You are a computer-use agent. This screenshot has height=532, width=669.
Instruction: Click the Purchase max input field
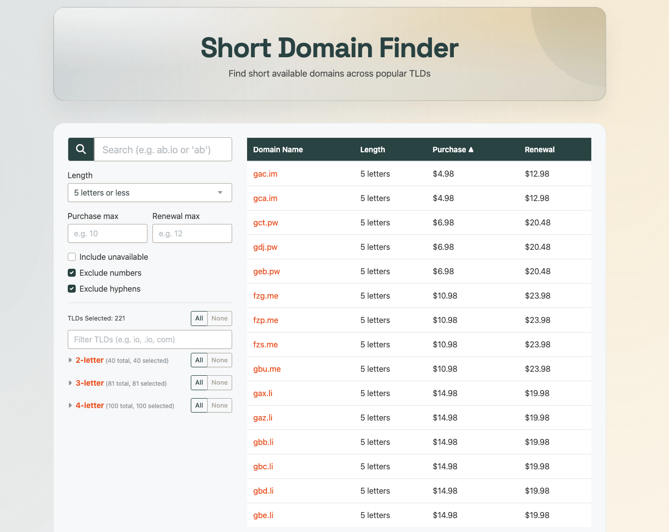pyautogui.click(x=107, y=233)
